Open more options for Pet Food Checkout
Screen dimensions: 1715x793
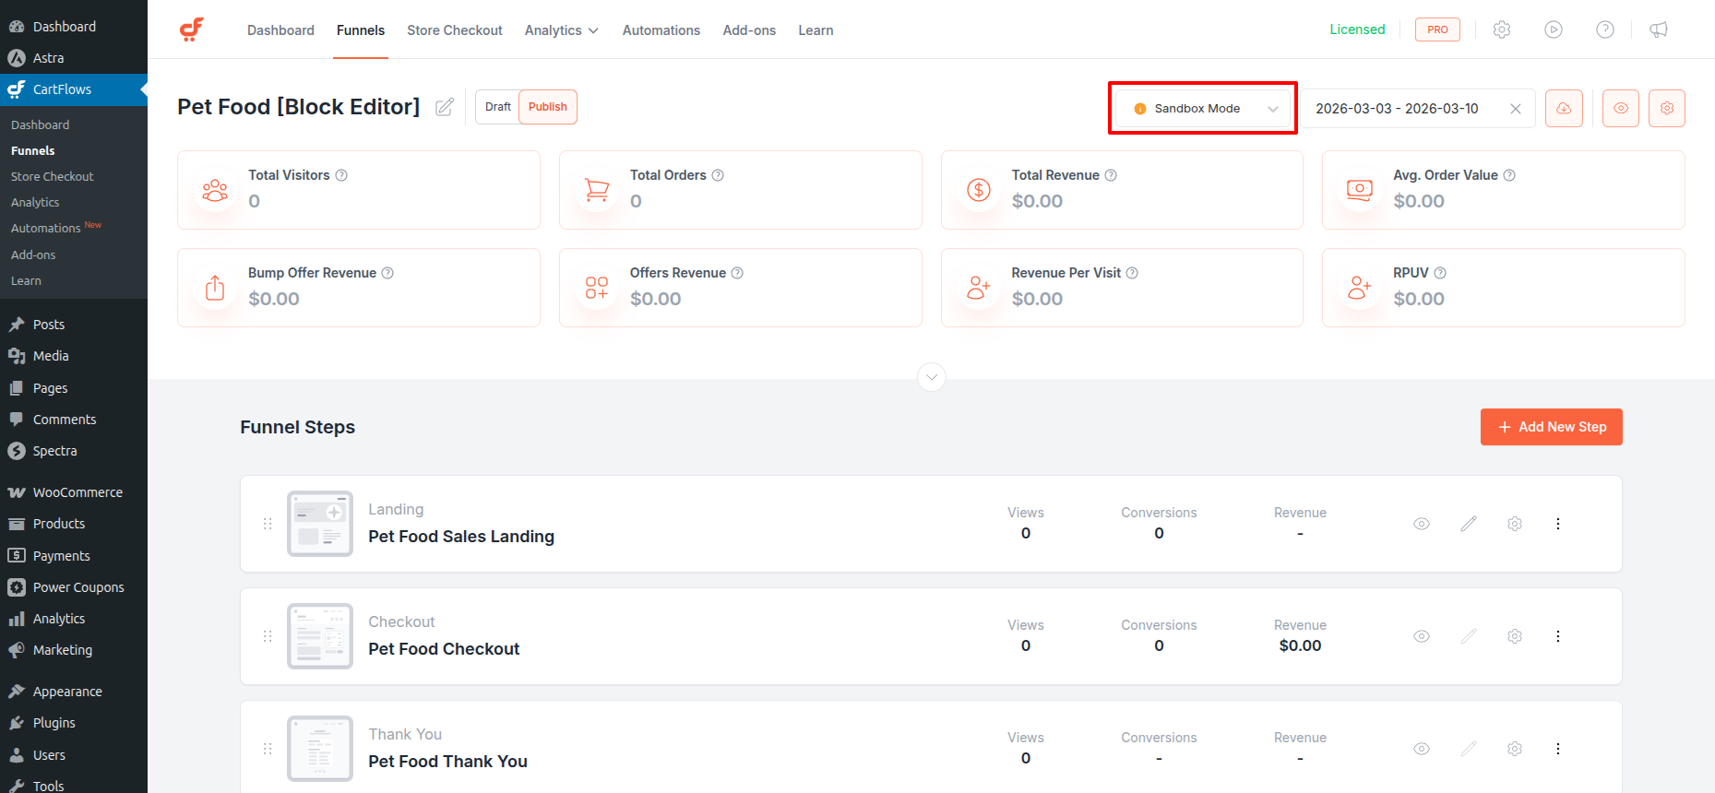coord(1558,636)
